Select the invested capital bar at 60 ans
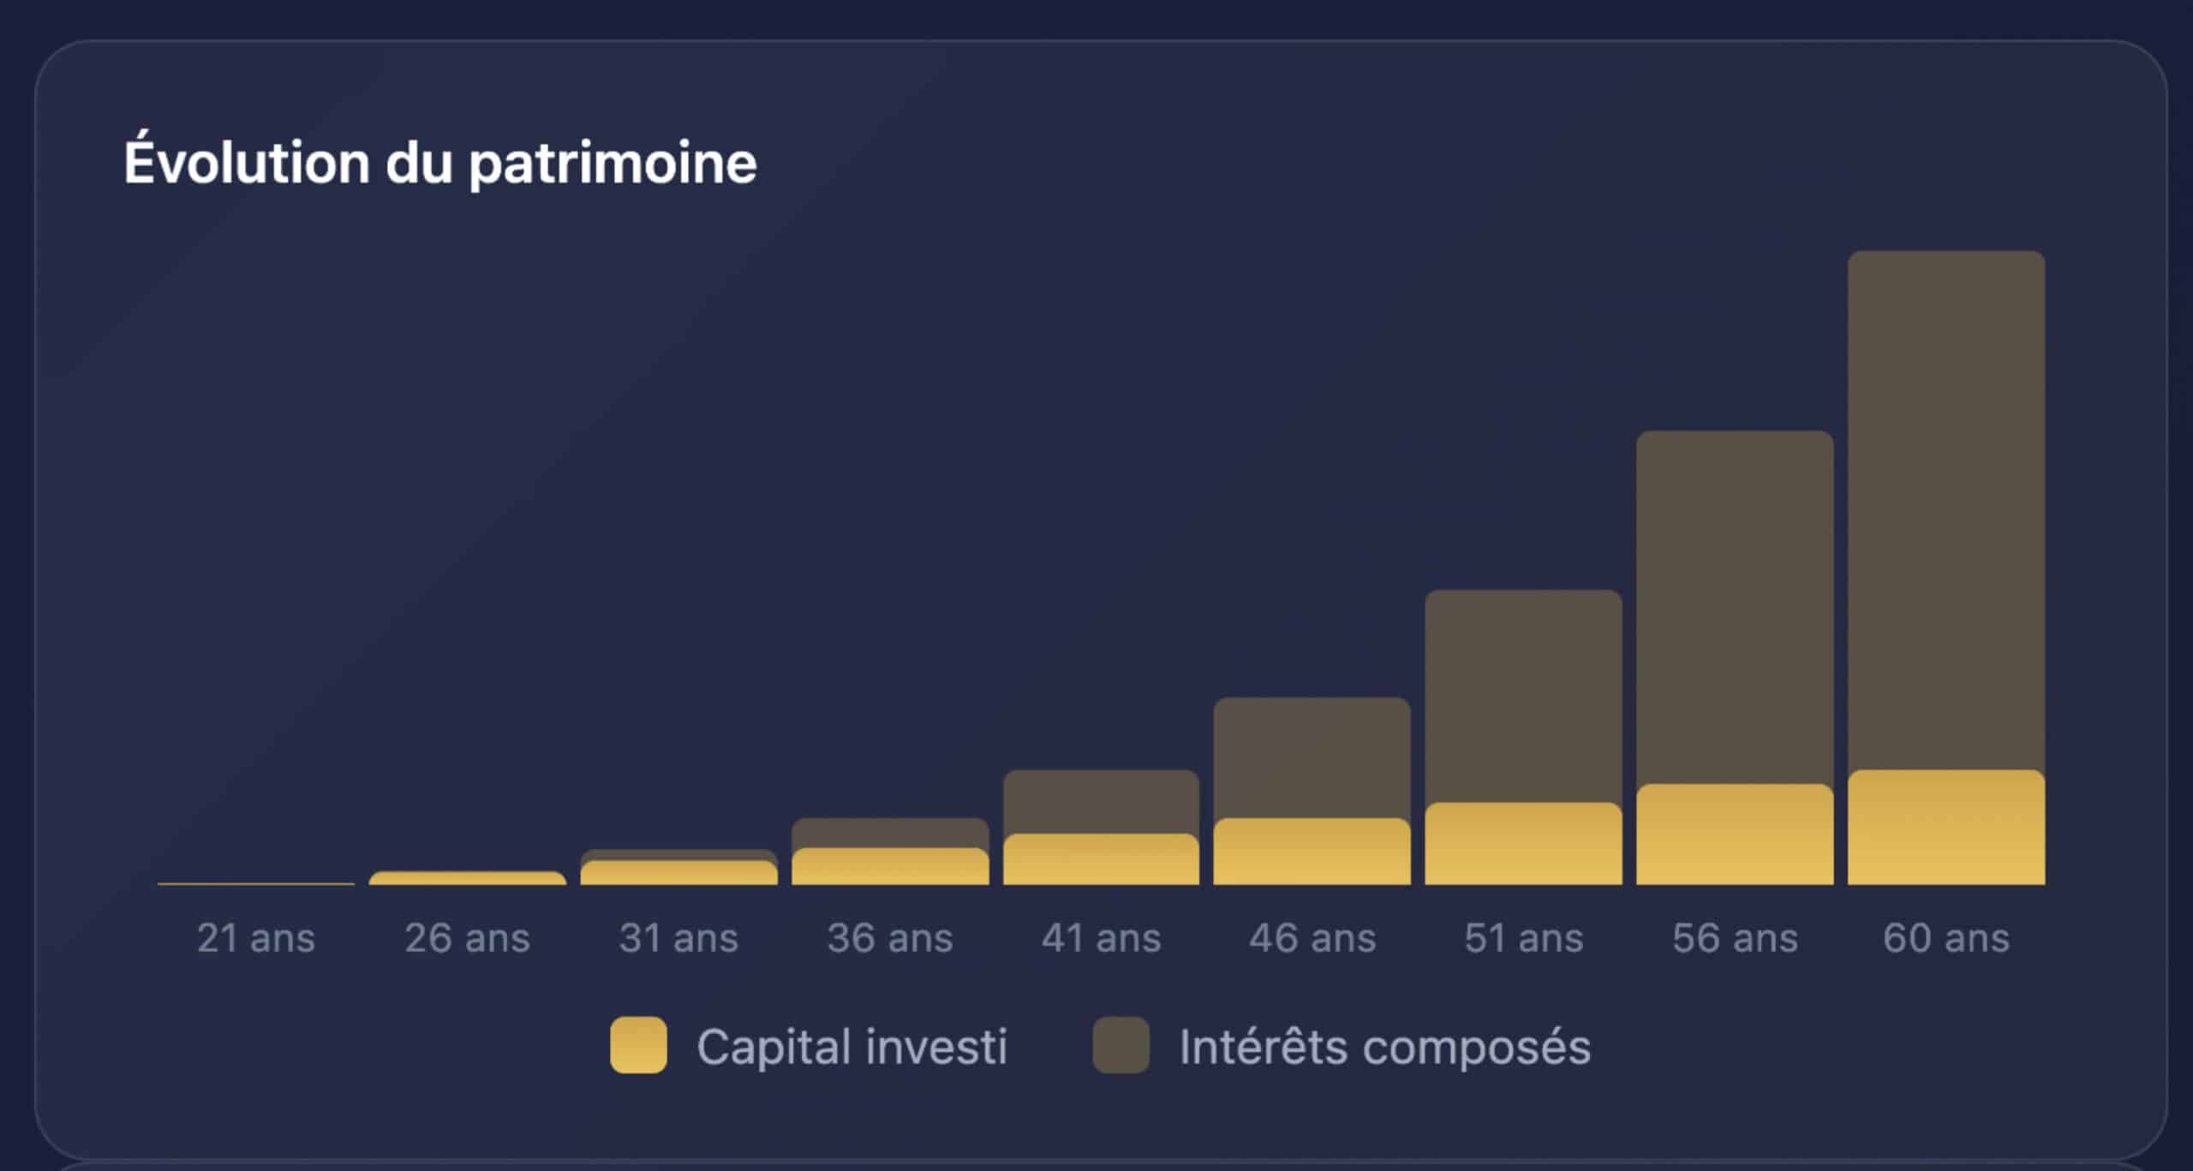The height and width of the screenshot is (1171, 2193). click(x=1945, y=828)
